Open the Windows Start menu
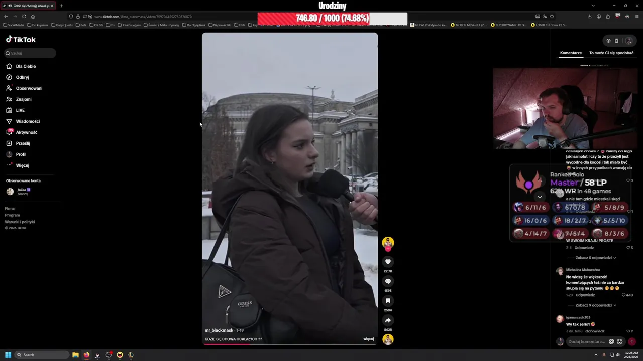 pos(8,355)
